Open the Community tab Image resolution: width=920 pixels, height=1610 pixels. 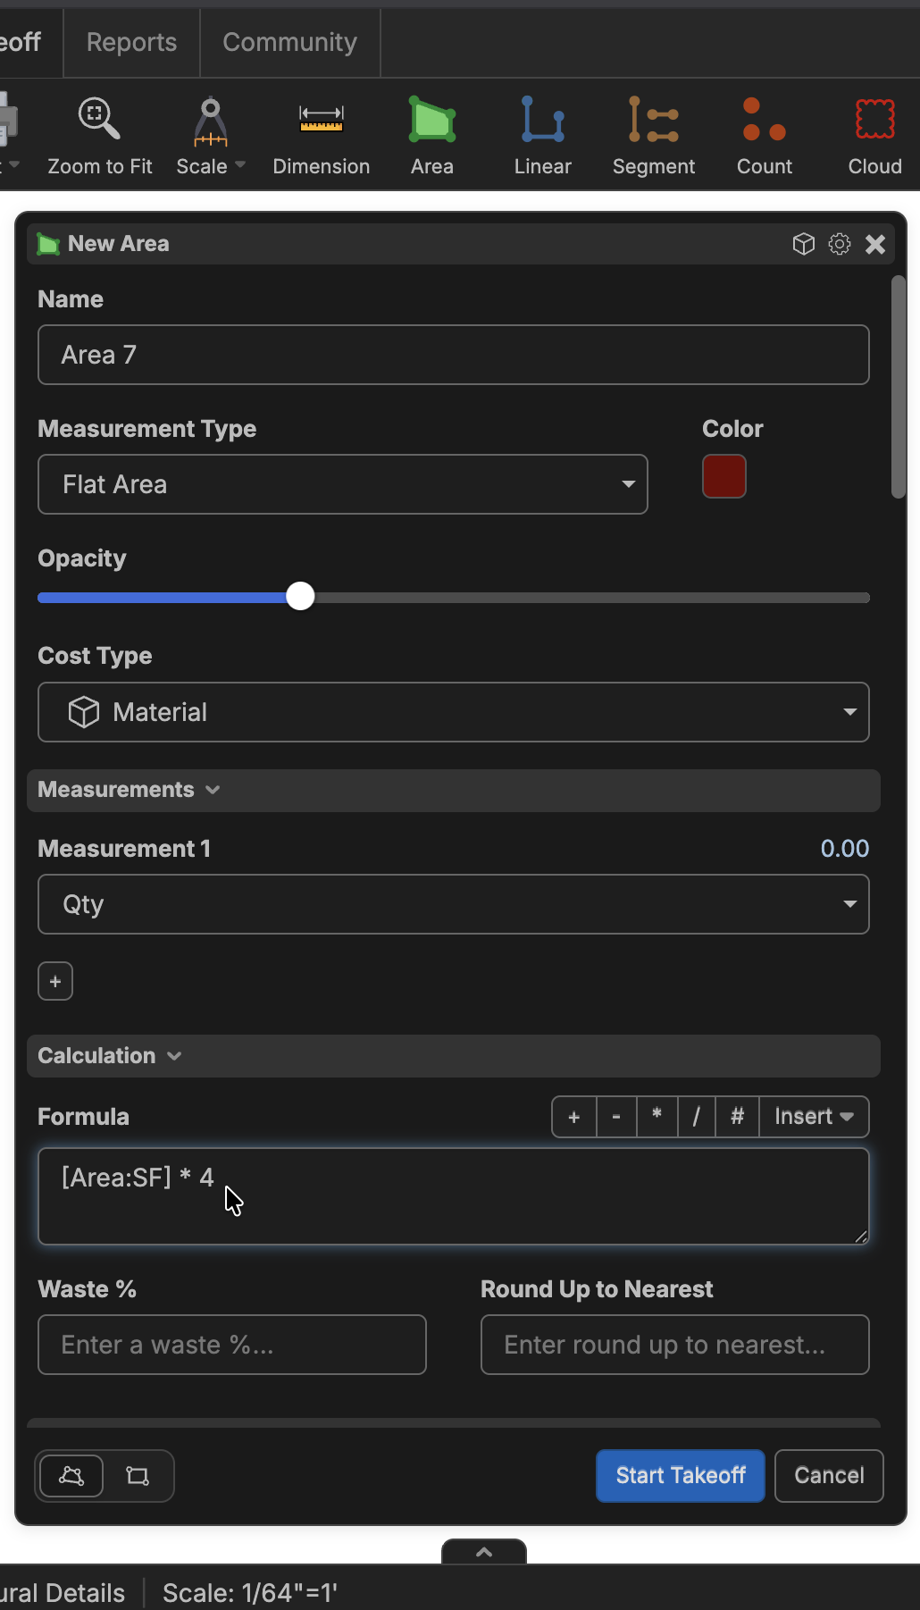tap(289, 42)
